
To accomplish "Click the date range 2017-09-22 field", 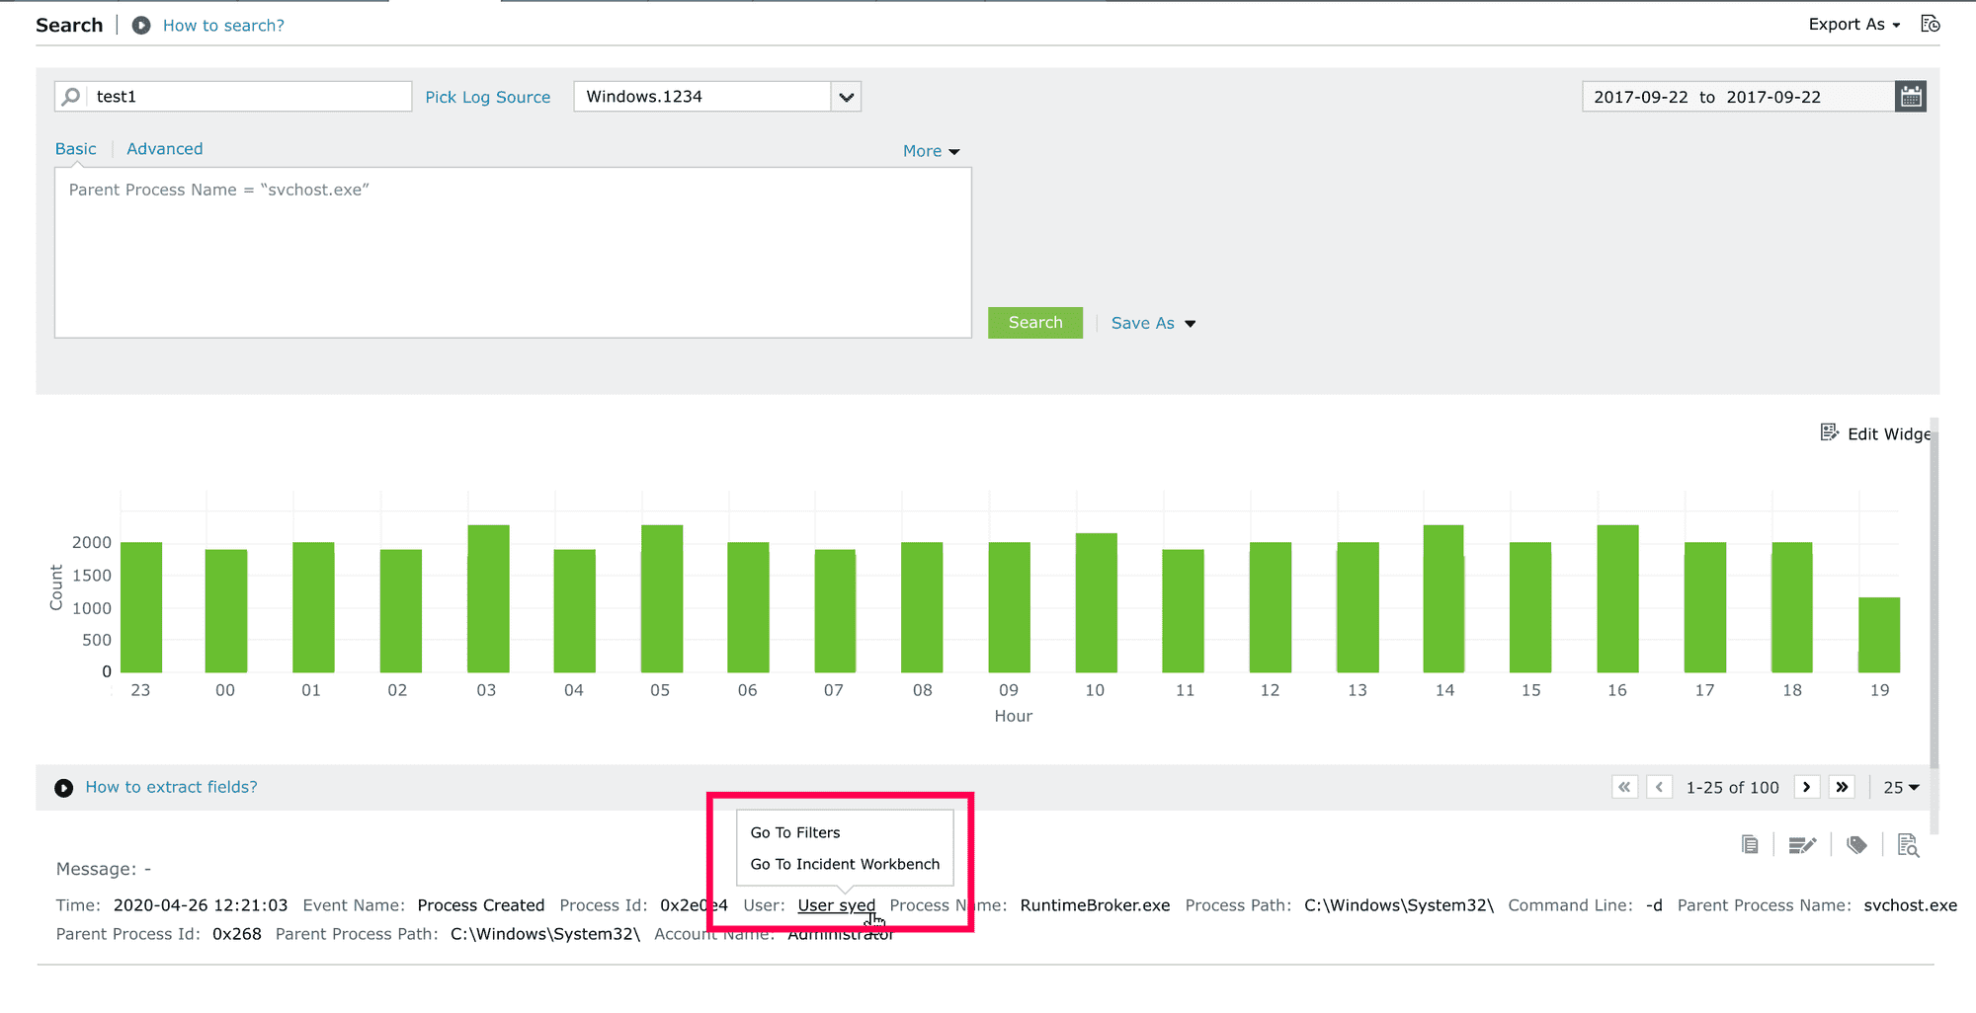I will (1739, 97).
